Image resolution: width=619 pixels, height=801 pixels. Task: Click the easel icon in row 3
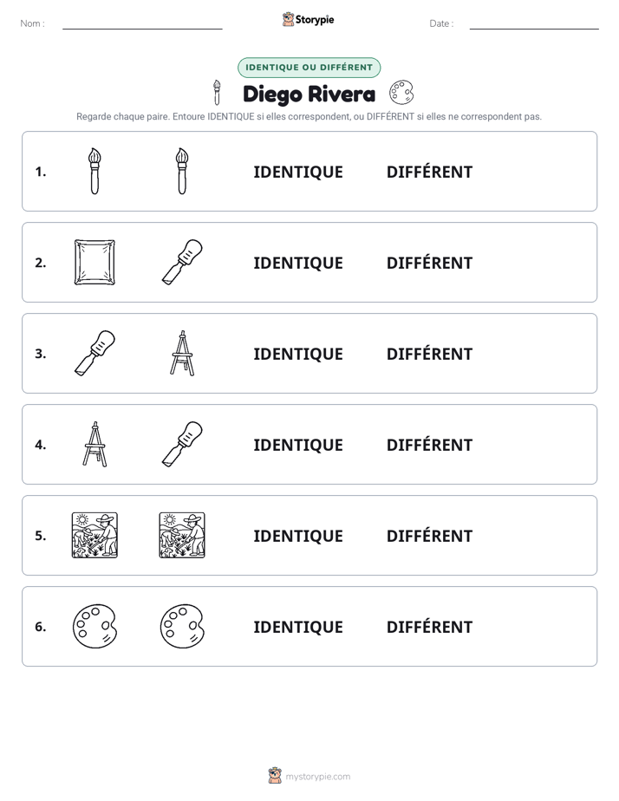click(182, 353)
